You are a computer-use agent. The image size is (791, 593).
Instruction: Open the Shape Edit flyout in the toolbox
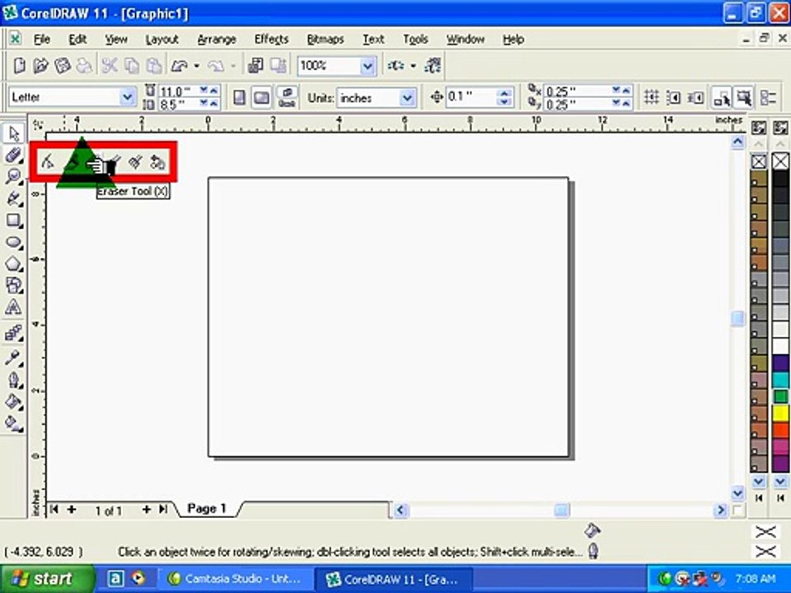point(14,156)
